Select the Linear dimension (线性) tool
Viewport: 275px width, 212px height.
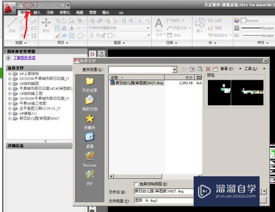[x=173, y=20]
